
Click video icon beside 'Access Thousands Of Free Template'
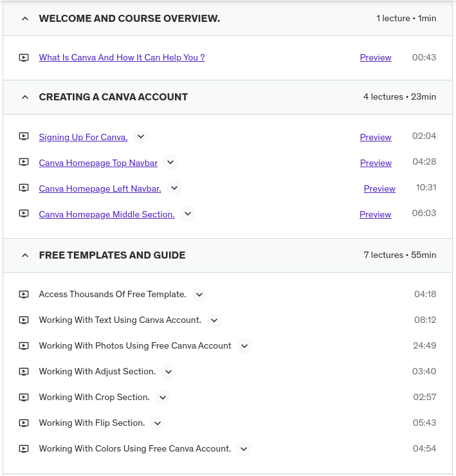coord(24,294)
